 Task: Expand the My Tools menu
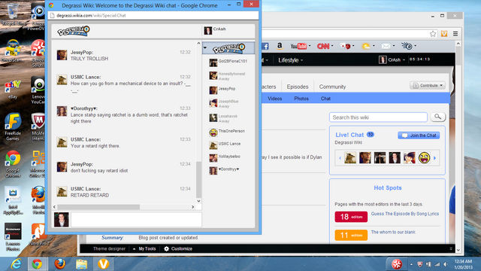(x=144, y=248)
